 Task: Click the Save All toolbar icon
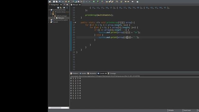coord(57,2)
